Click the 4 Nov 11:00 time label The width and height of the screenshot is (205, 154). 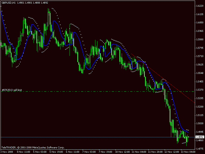24,152
